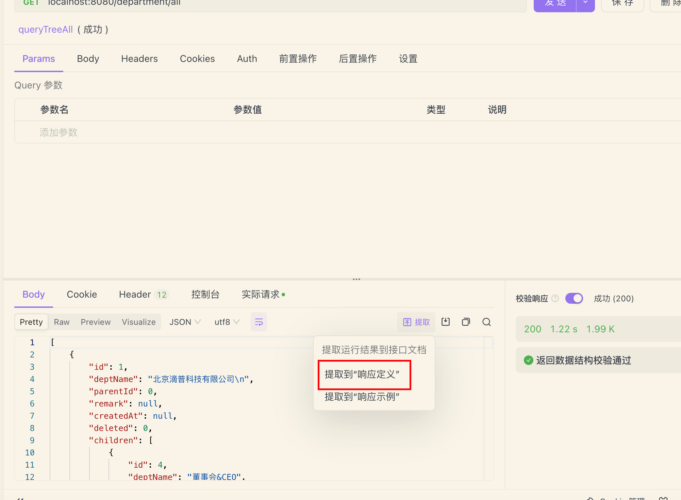This screenshot has width=681, height=500.
Task: Click the 校验响应 help question icon
Action: (x=555, y=298)
